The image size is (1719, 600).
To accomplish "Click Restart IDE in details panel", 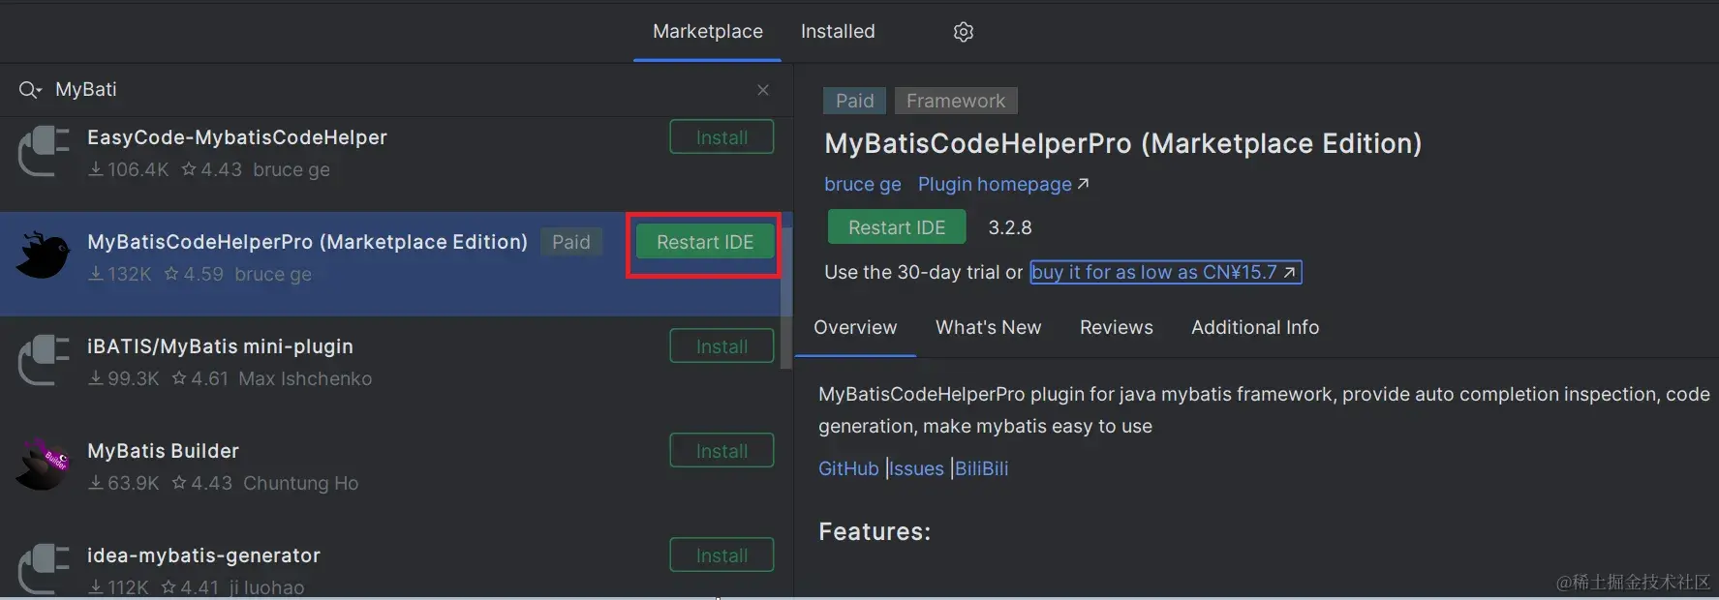I will [x=897, y=227].
